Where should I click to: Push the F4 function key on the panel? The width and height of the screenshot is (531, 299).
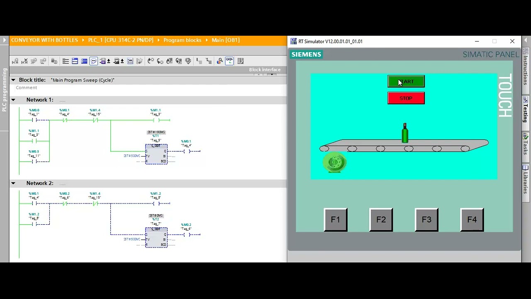[x=472, y=219]
